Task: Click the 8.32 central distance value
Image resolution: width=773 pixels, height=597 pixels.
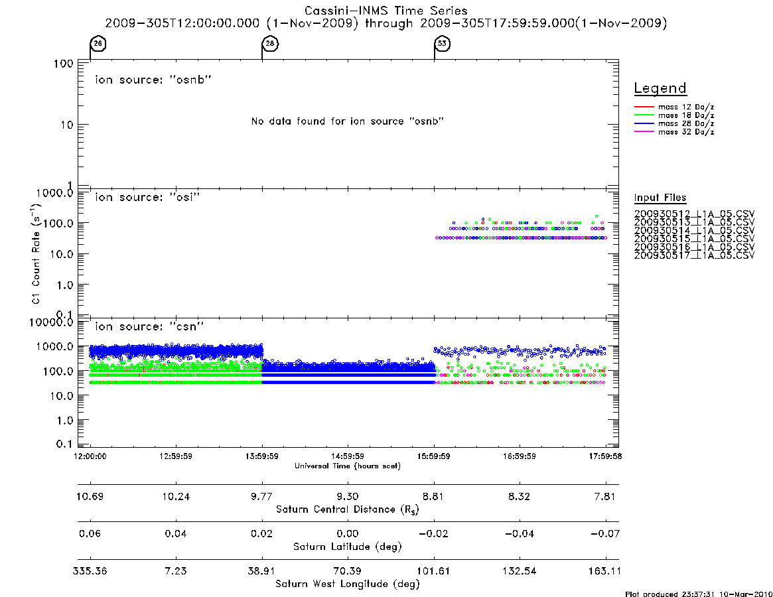Action: click(x=519, y=496)
